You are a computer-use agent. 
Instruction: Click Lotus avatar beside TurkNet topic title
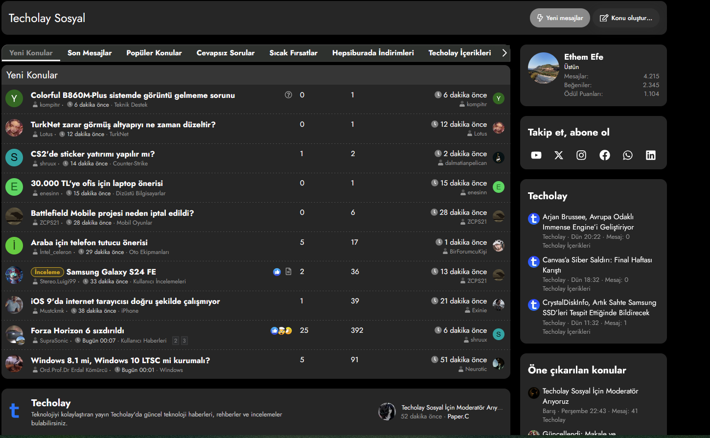[14, 128]
